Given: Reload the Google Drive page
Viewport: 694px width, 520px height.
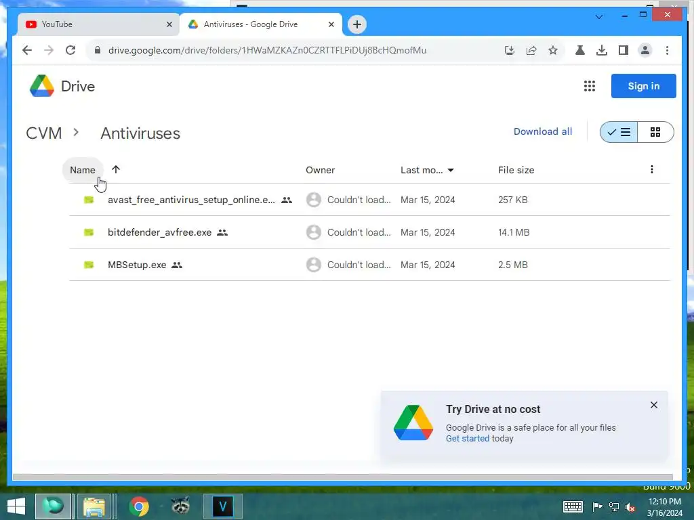Looking at the screenshot, I should 70,50.
